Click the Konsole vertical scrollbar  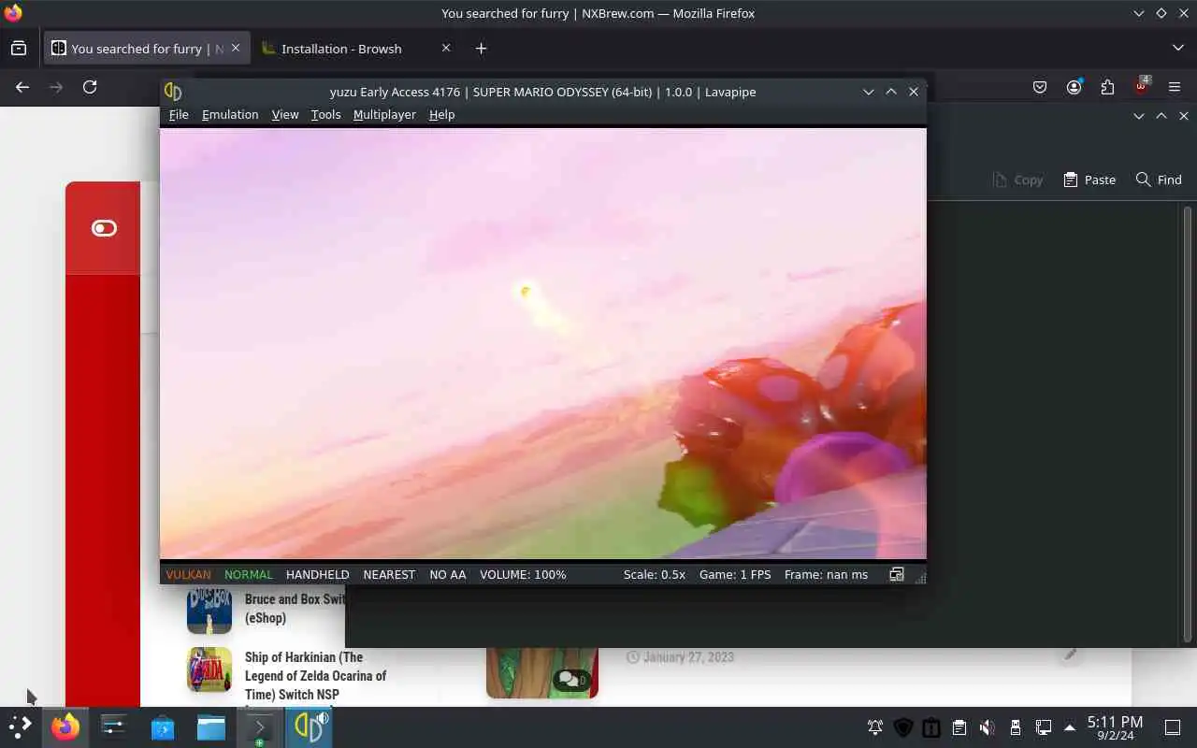(1188, 423)
